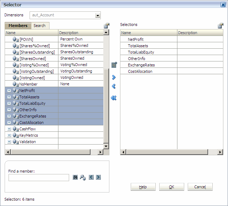The width and height of the screenshot is (228, 206).
Task: Select the [VotingOwned] member name
Action: [x=32, y=78]
